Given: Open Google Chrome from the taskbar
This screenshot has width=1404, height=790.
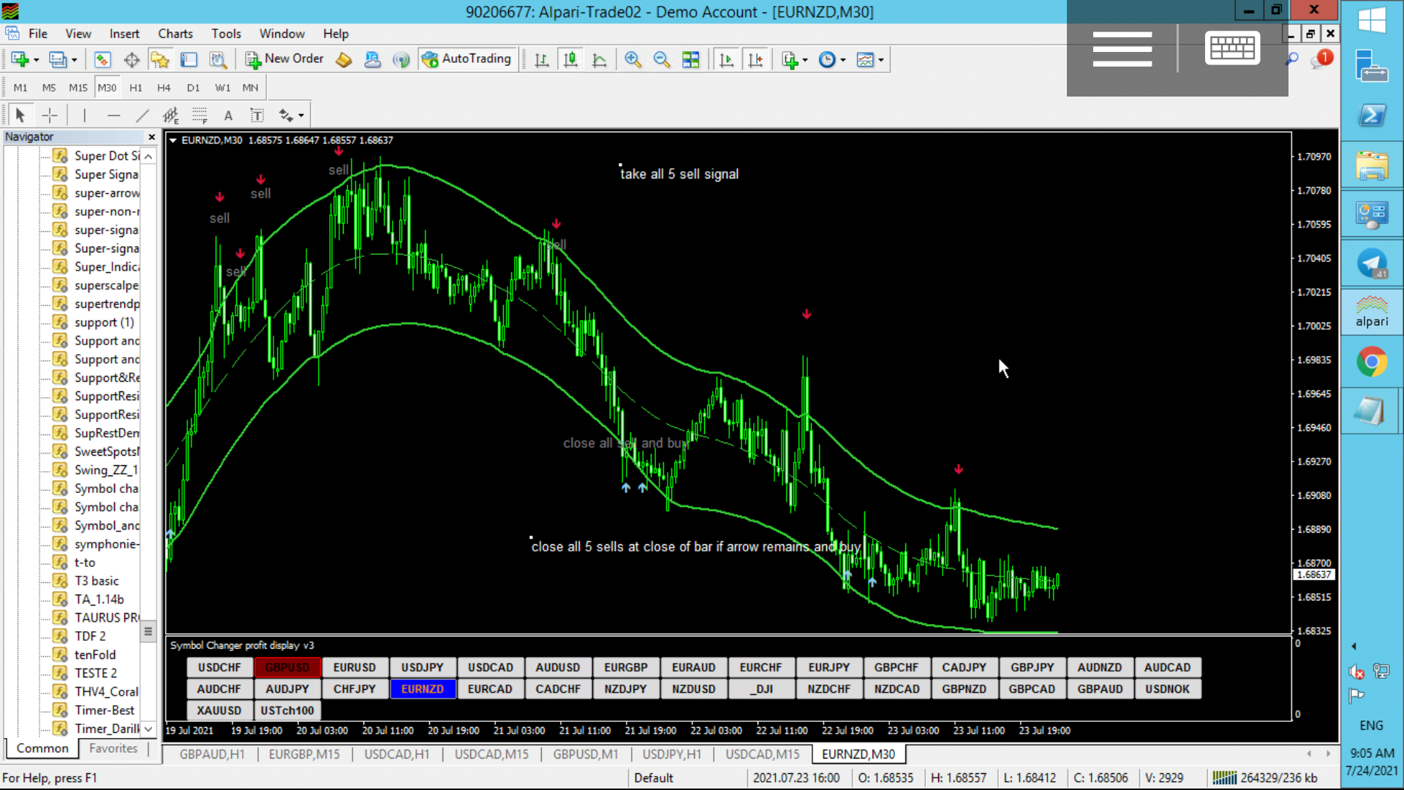Looking at the screenshot, I should [x=1372, y=361].
